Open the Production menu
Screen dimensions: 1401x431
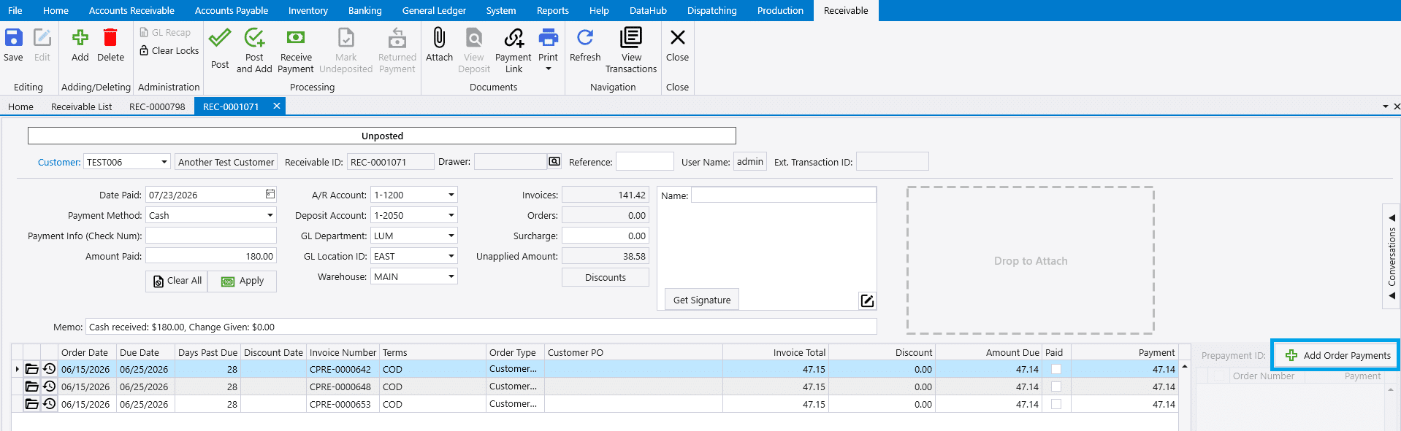tap(780, 10)
